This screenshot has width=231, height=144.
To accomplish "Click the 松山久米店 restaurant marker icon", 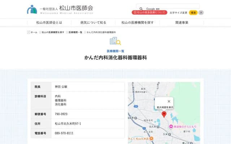I will (152, 138).
